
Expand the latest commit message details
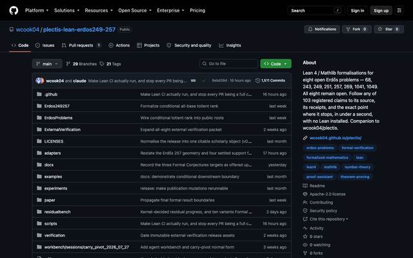pos(194,81)
